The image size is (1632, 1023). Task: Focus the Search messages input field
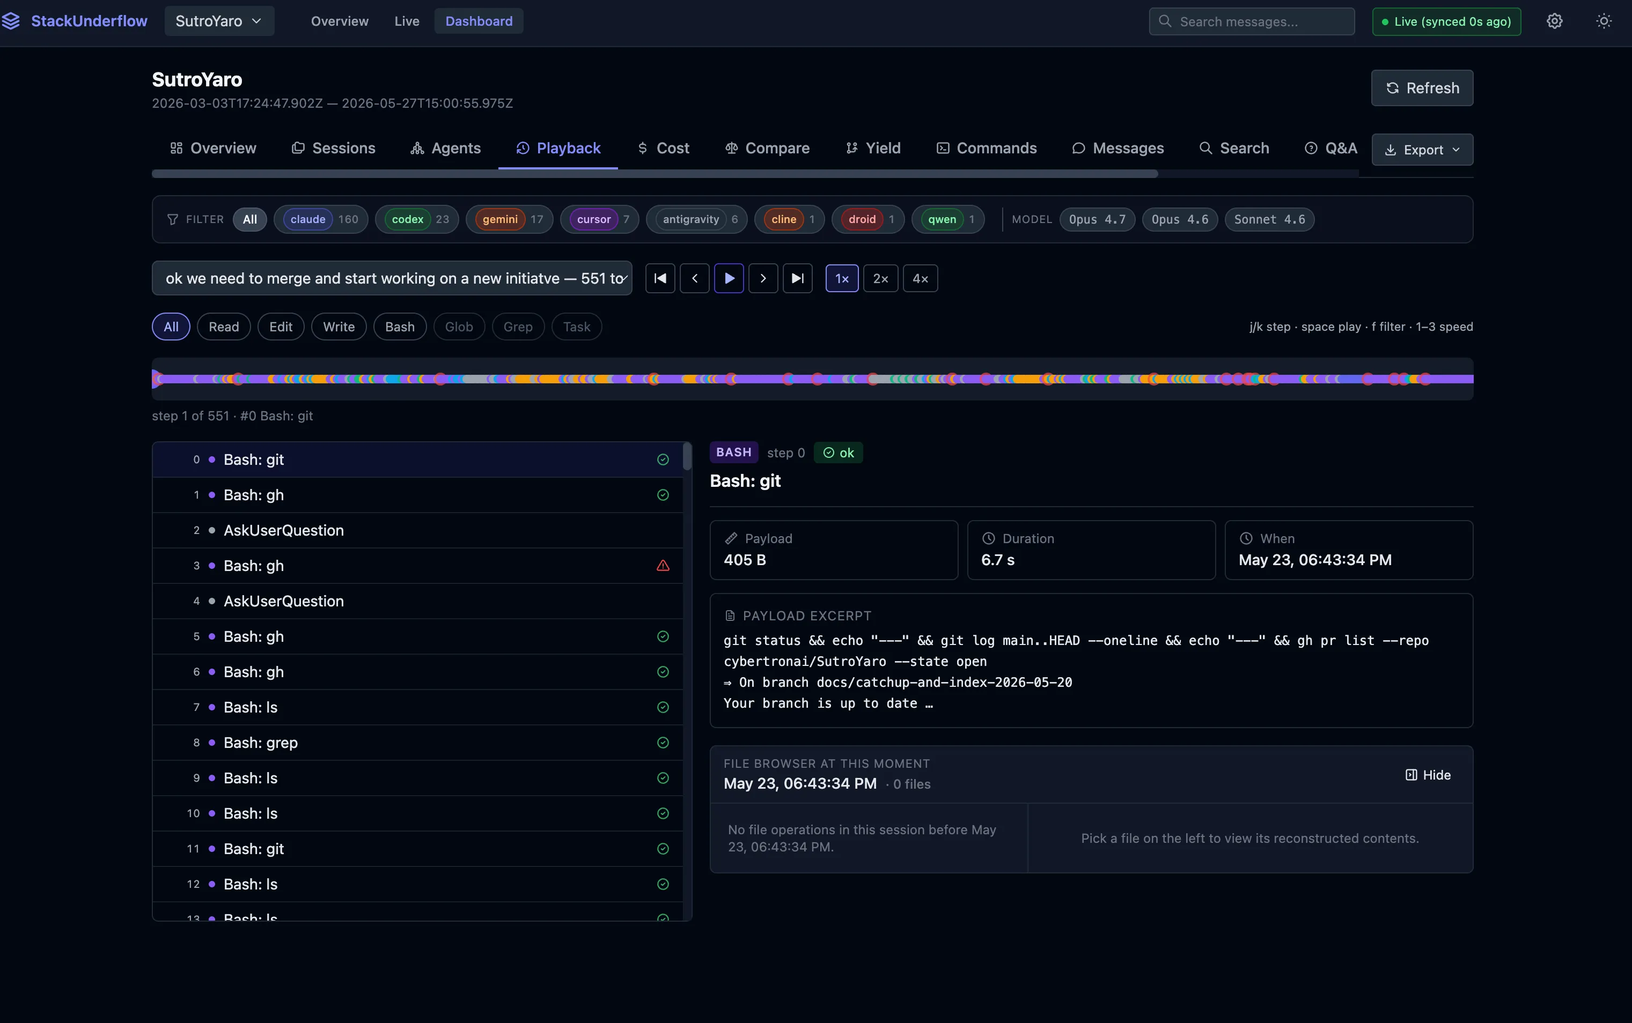click(x=1252, y=21)
